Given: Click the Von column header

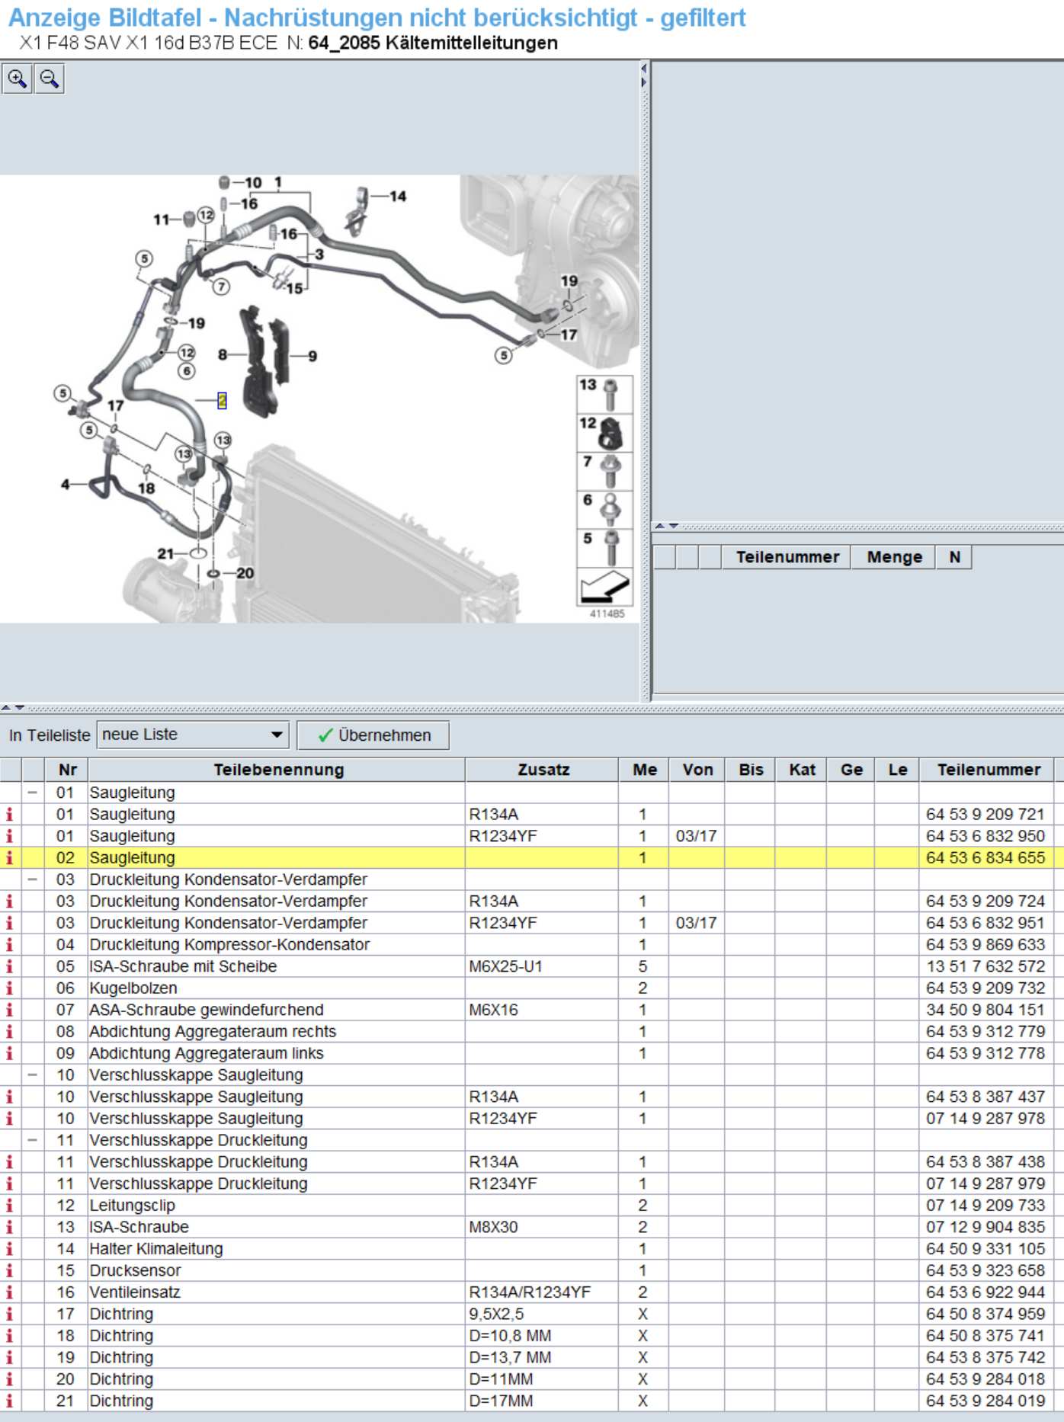Looking at the screenshot, I should [x=697, y=770].
